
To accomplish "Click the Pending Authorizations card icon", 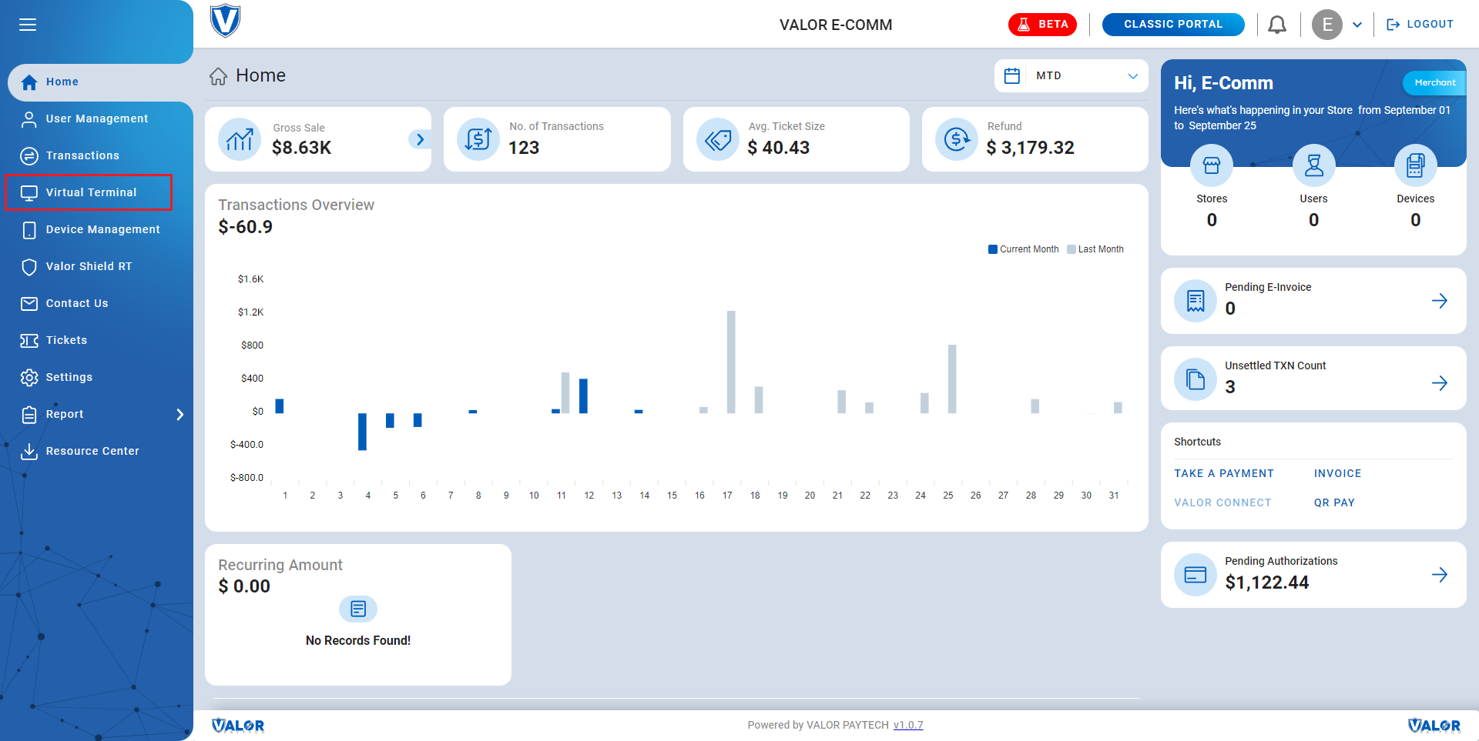I will [1196, 575].
